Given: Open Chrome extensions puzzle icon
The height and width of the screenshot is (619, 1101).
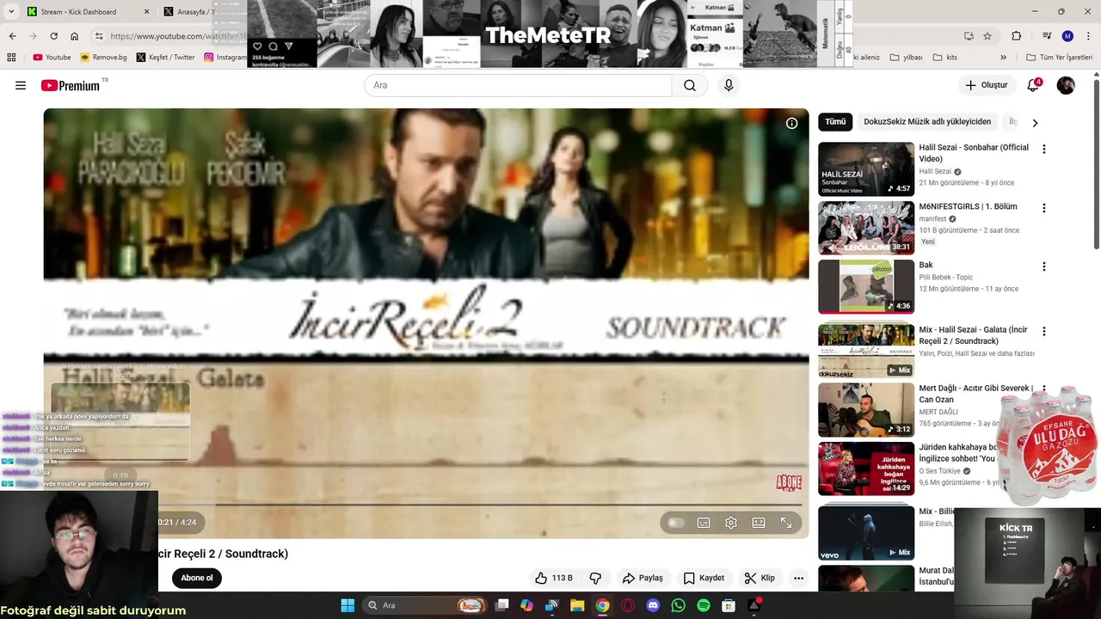Looking at the screenshot, I should coord(1017,36).
